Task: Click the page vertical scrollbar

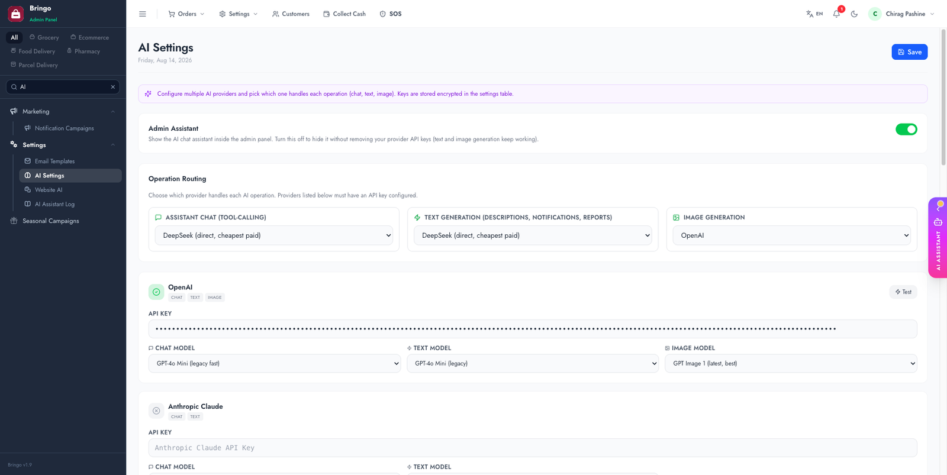Action: (x=943, y=98)
